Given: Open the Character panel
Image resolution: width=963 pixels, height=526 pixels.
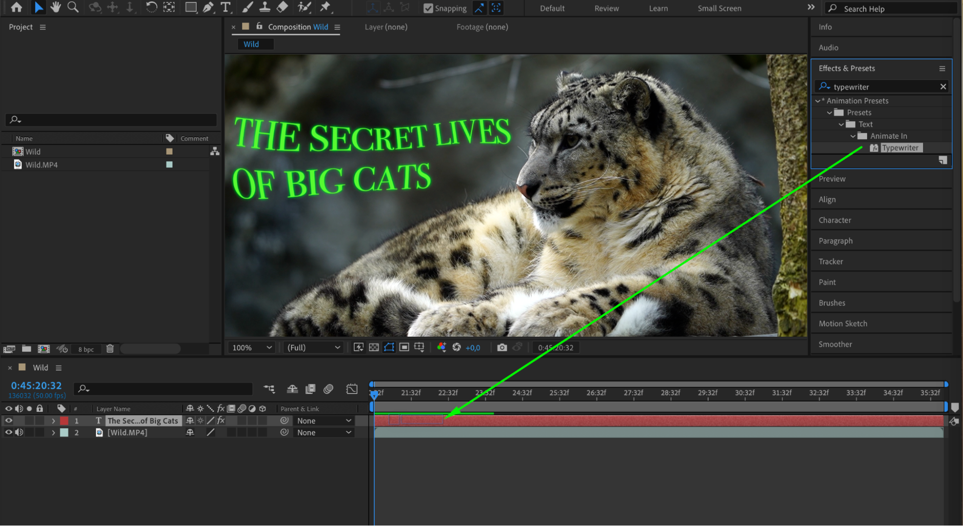Looking at the screenshot, I should coord(834,220).
